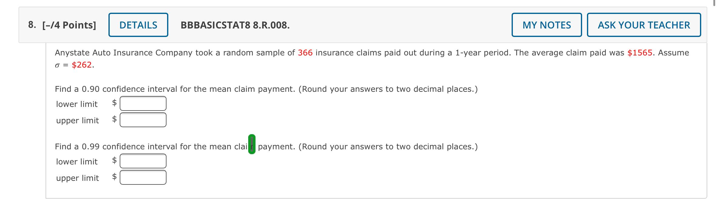Click the upper limit input for 0.90 interval

(143, 119)
